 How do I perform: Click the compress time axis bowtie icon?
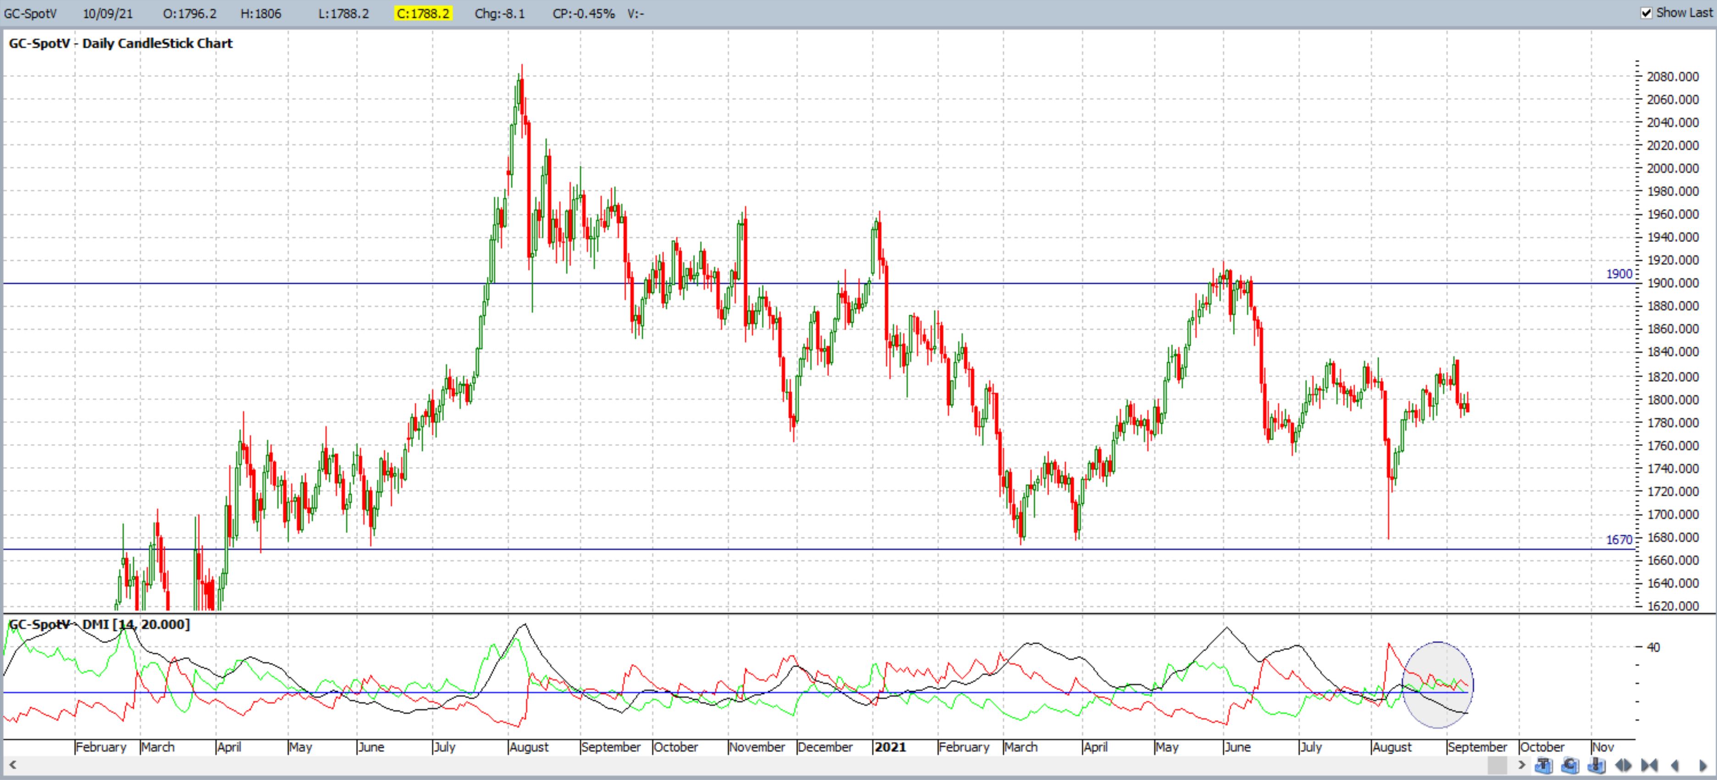coord(1650,765)
